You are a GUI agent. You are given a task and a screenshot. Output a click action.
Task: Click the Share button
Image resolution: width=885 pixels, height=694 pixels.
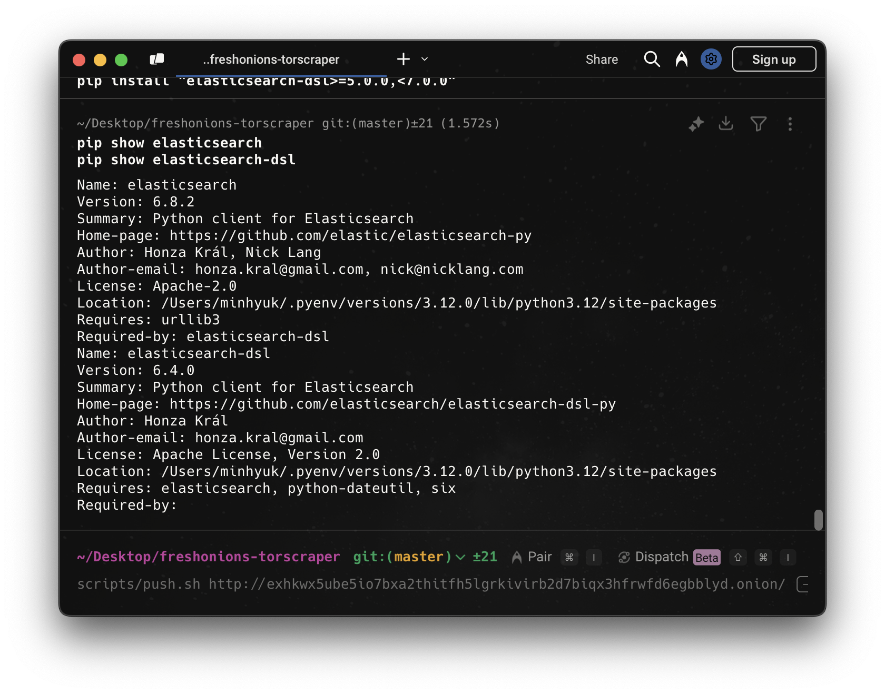tap(602, 60)
